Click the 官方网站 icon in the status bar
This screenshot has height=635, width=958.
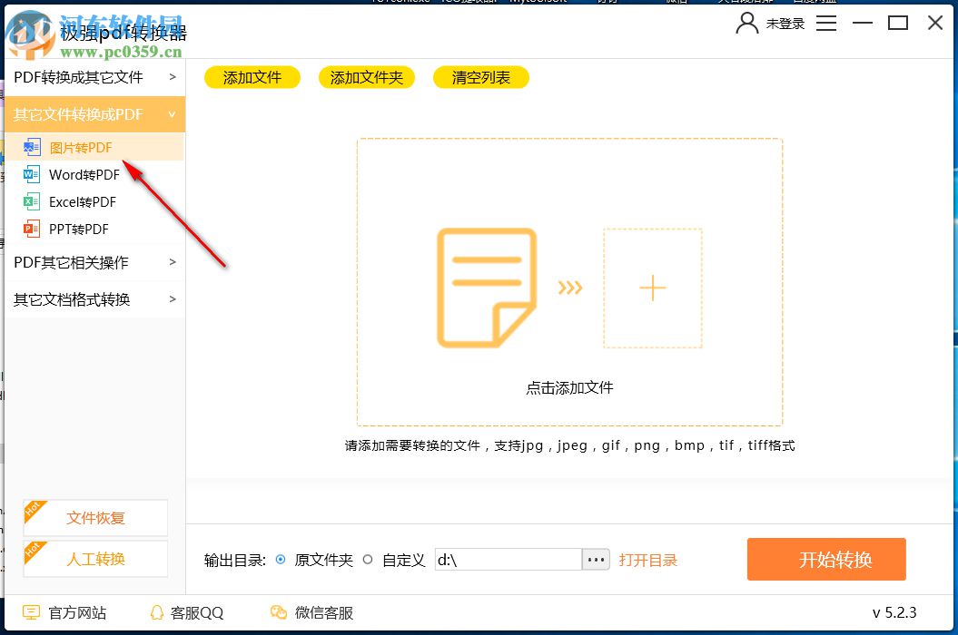click(x=32, y=612)
